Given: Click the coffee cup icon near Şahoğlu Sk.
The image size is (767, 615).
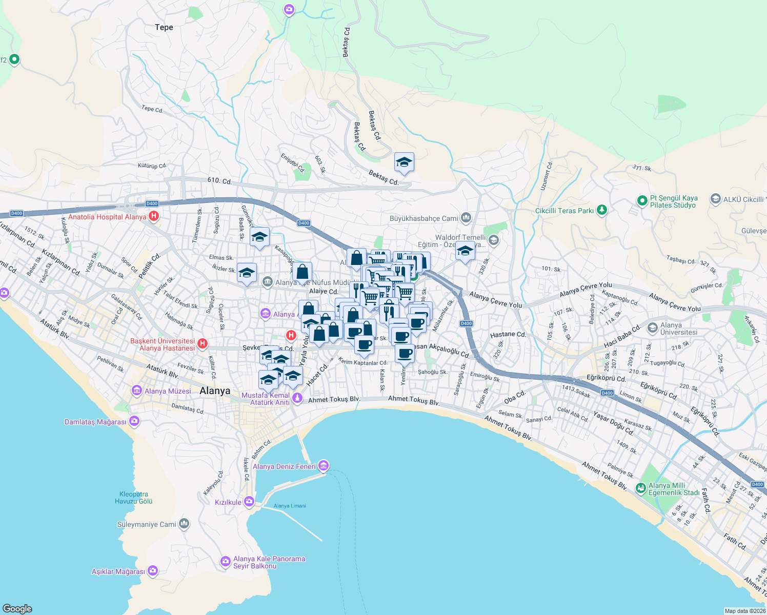Looking at the screenshot, I should click(405, 353).
